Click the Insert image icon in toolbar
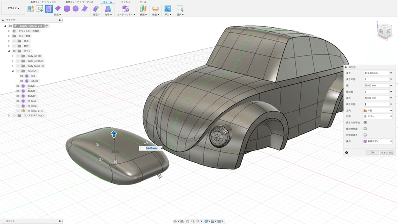The height and width of the screenshot is (224, 398). coord(167,9)
